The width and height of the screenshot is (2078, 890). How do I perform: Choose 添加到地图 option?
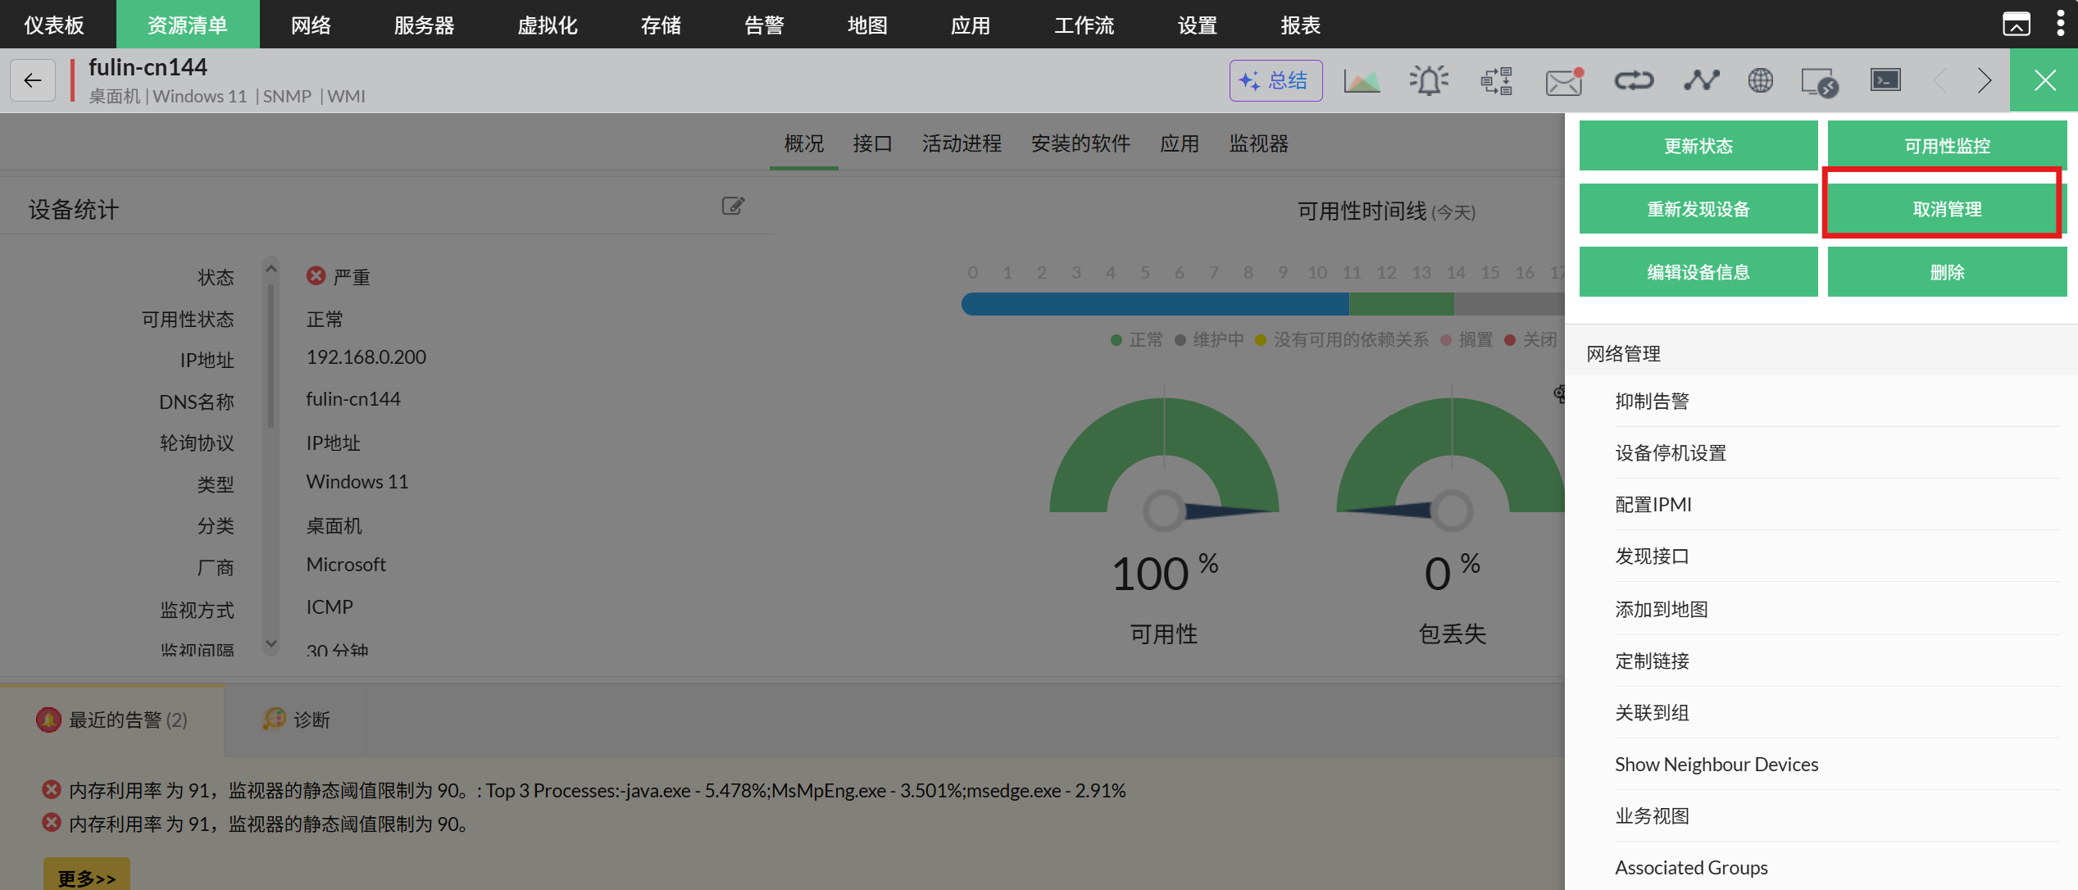pyautogui.click(x=1836, y=609)
